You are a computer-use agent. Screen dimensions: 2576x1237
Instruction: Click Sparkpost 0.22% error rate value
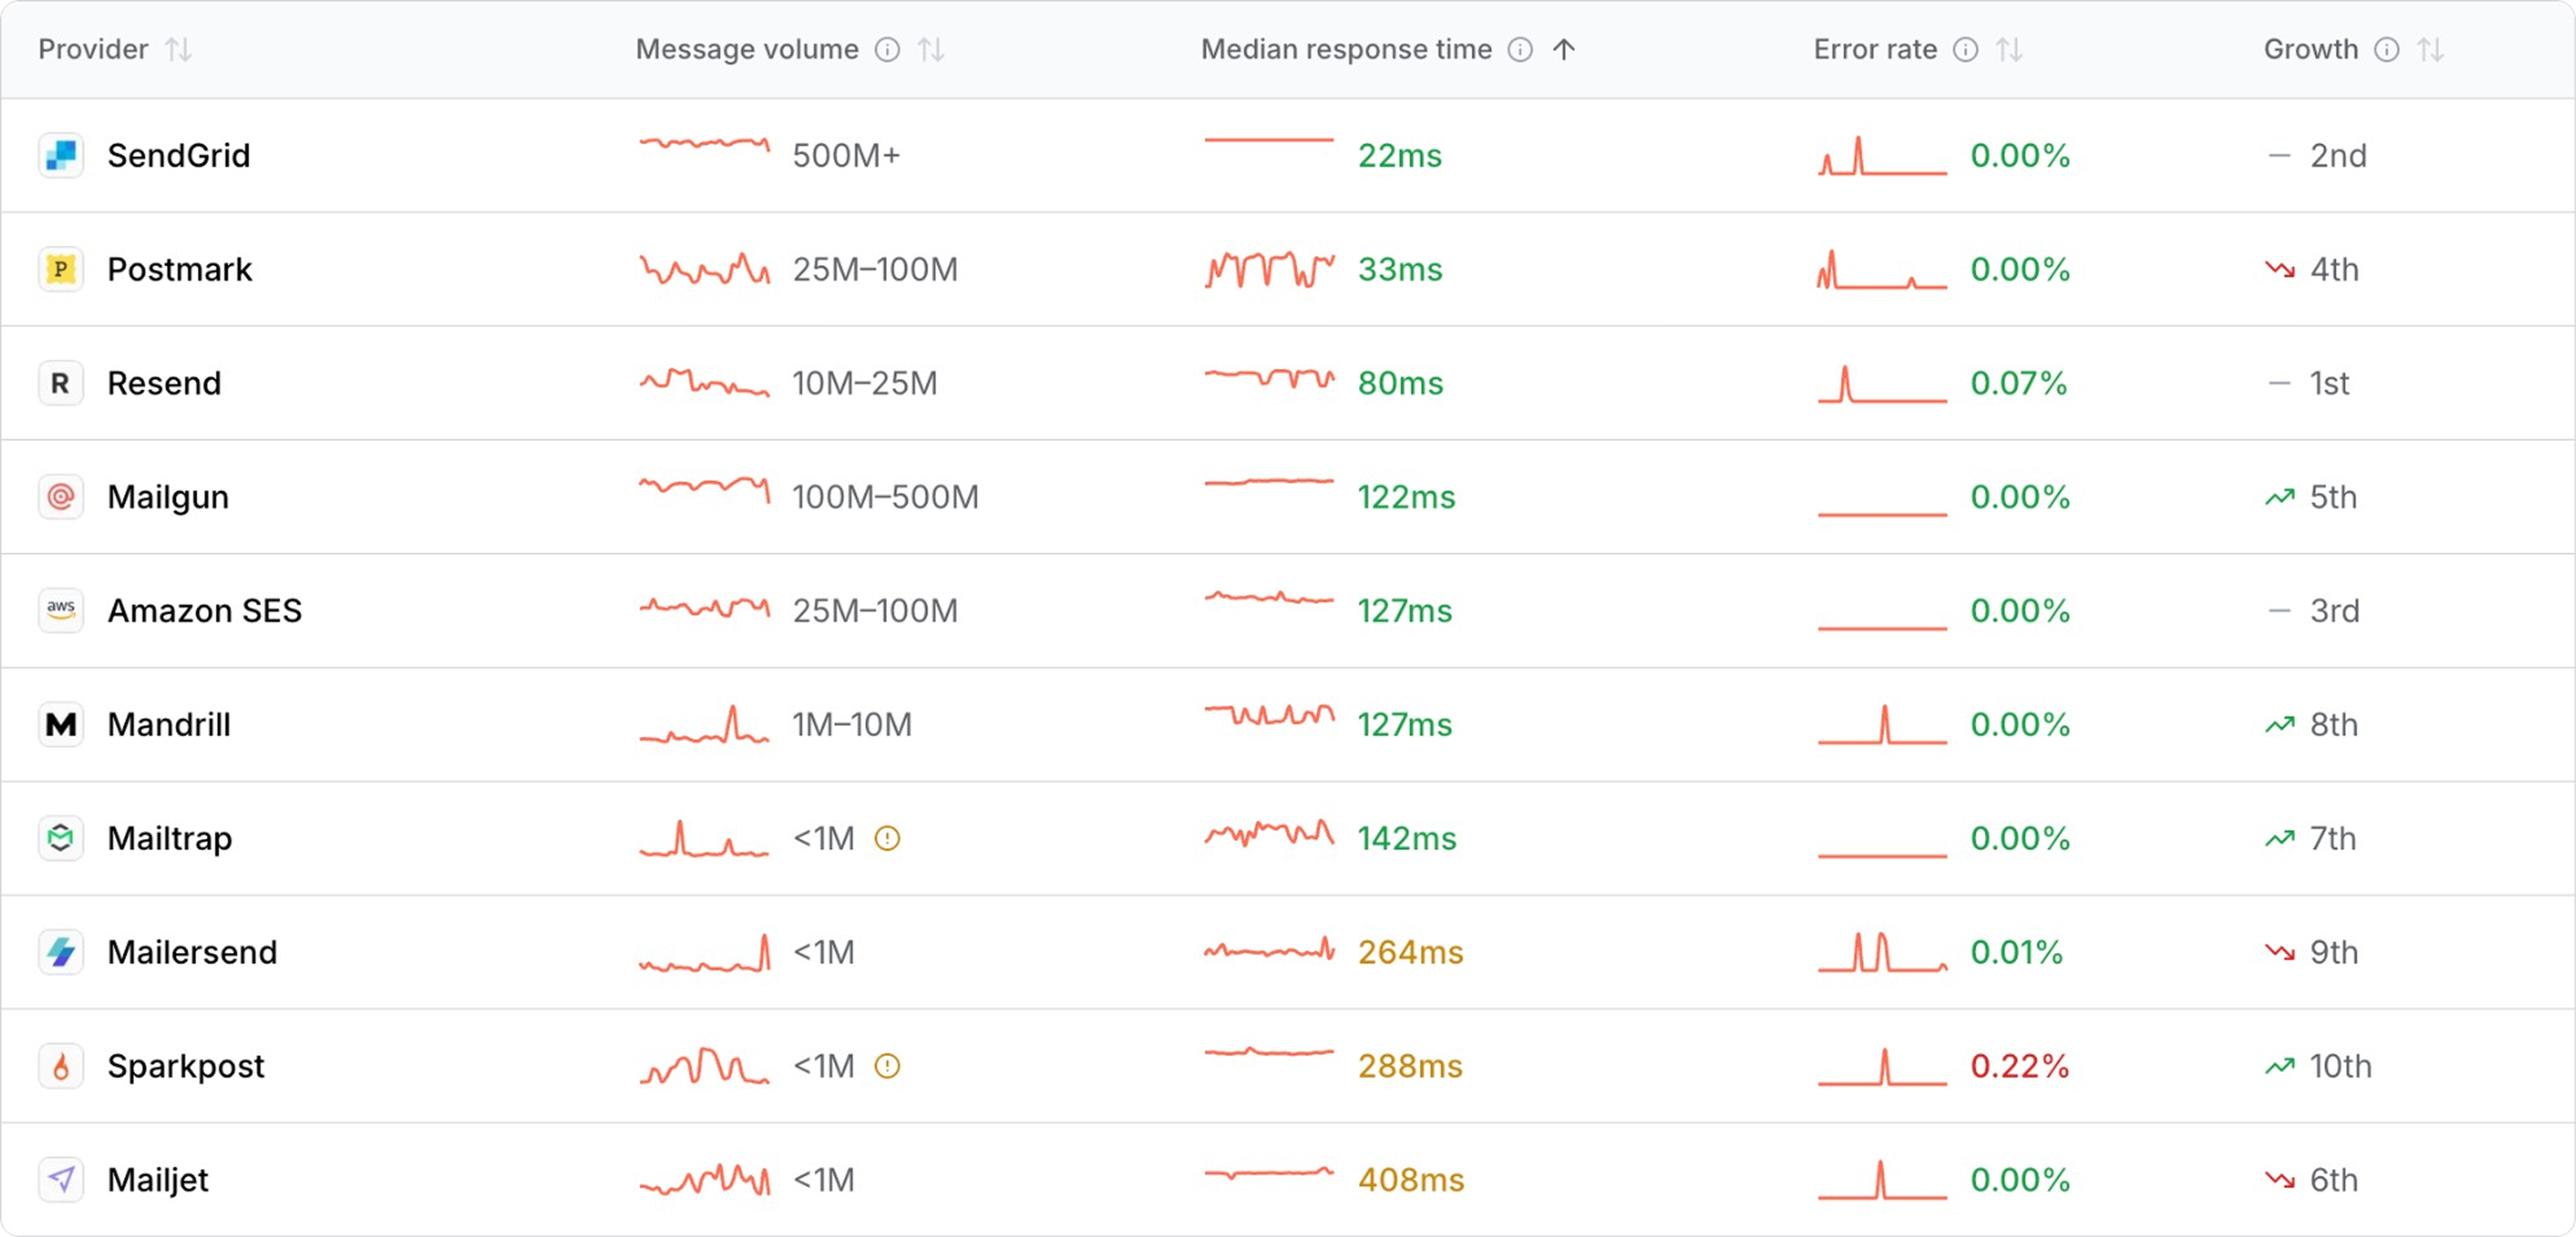(2019, 1066)
